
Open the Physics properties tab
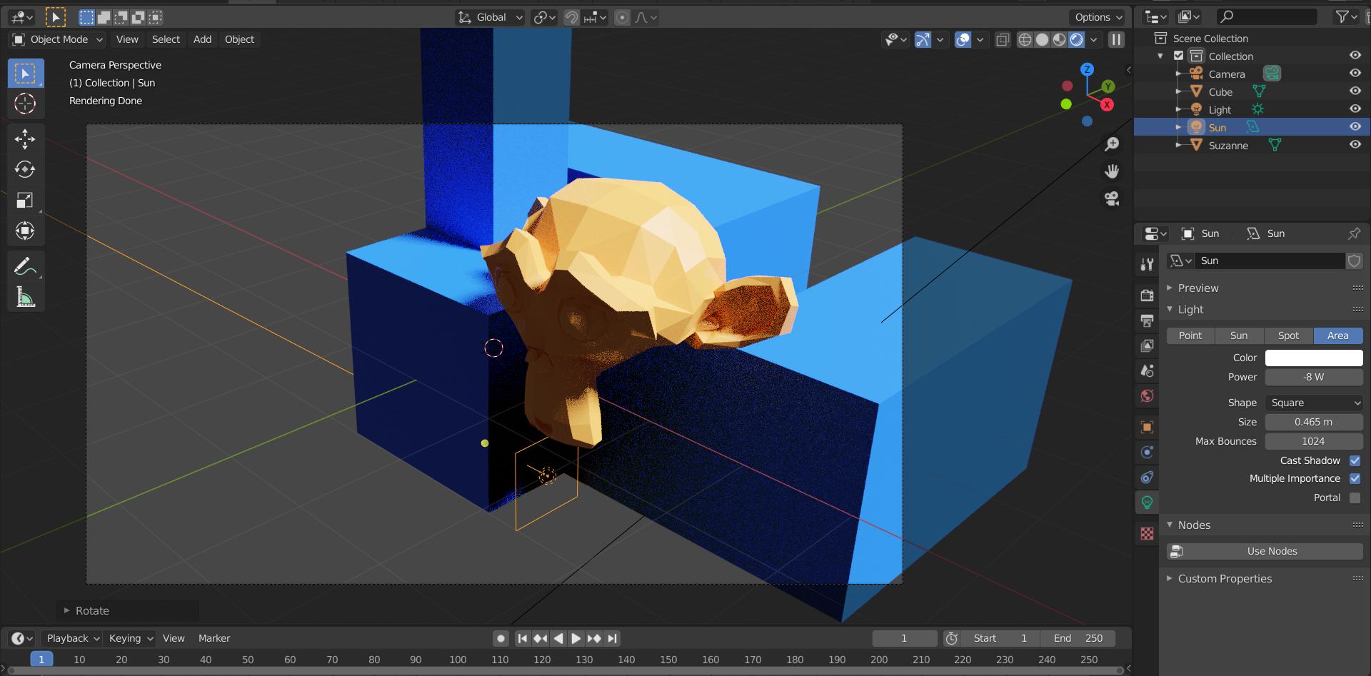(x=1147, y=452)
